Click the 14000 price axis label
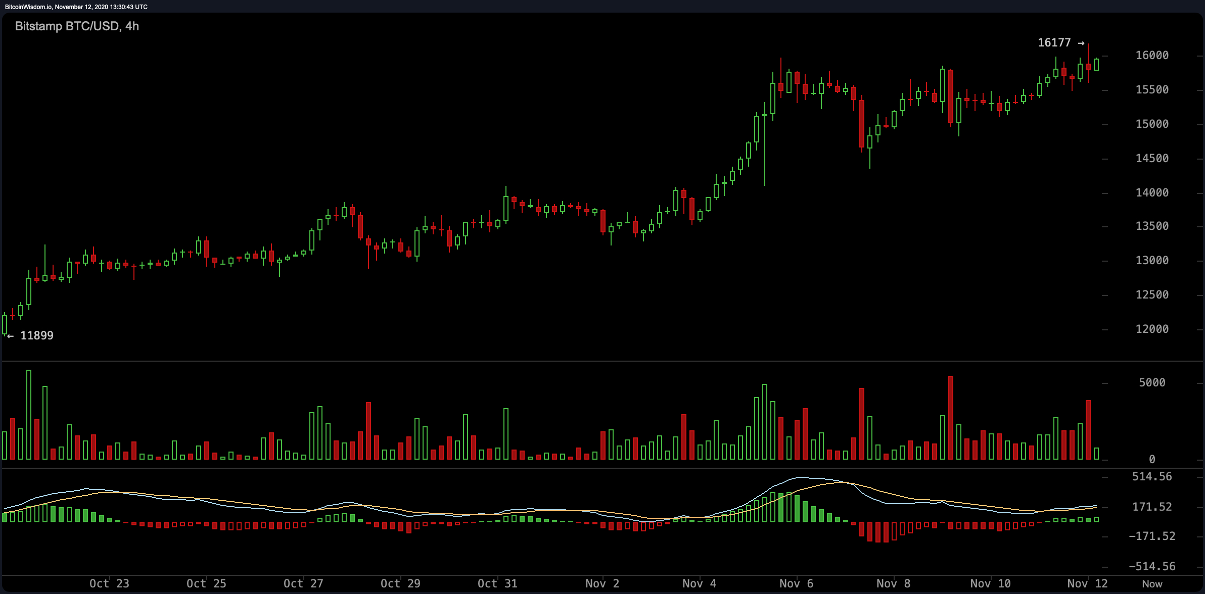Screen dimensions: 1205x594 pyautogui.click(x=1152, y=193)
